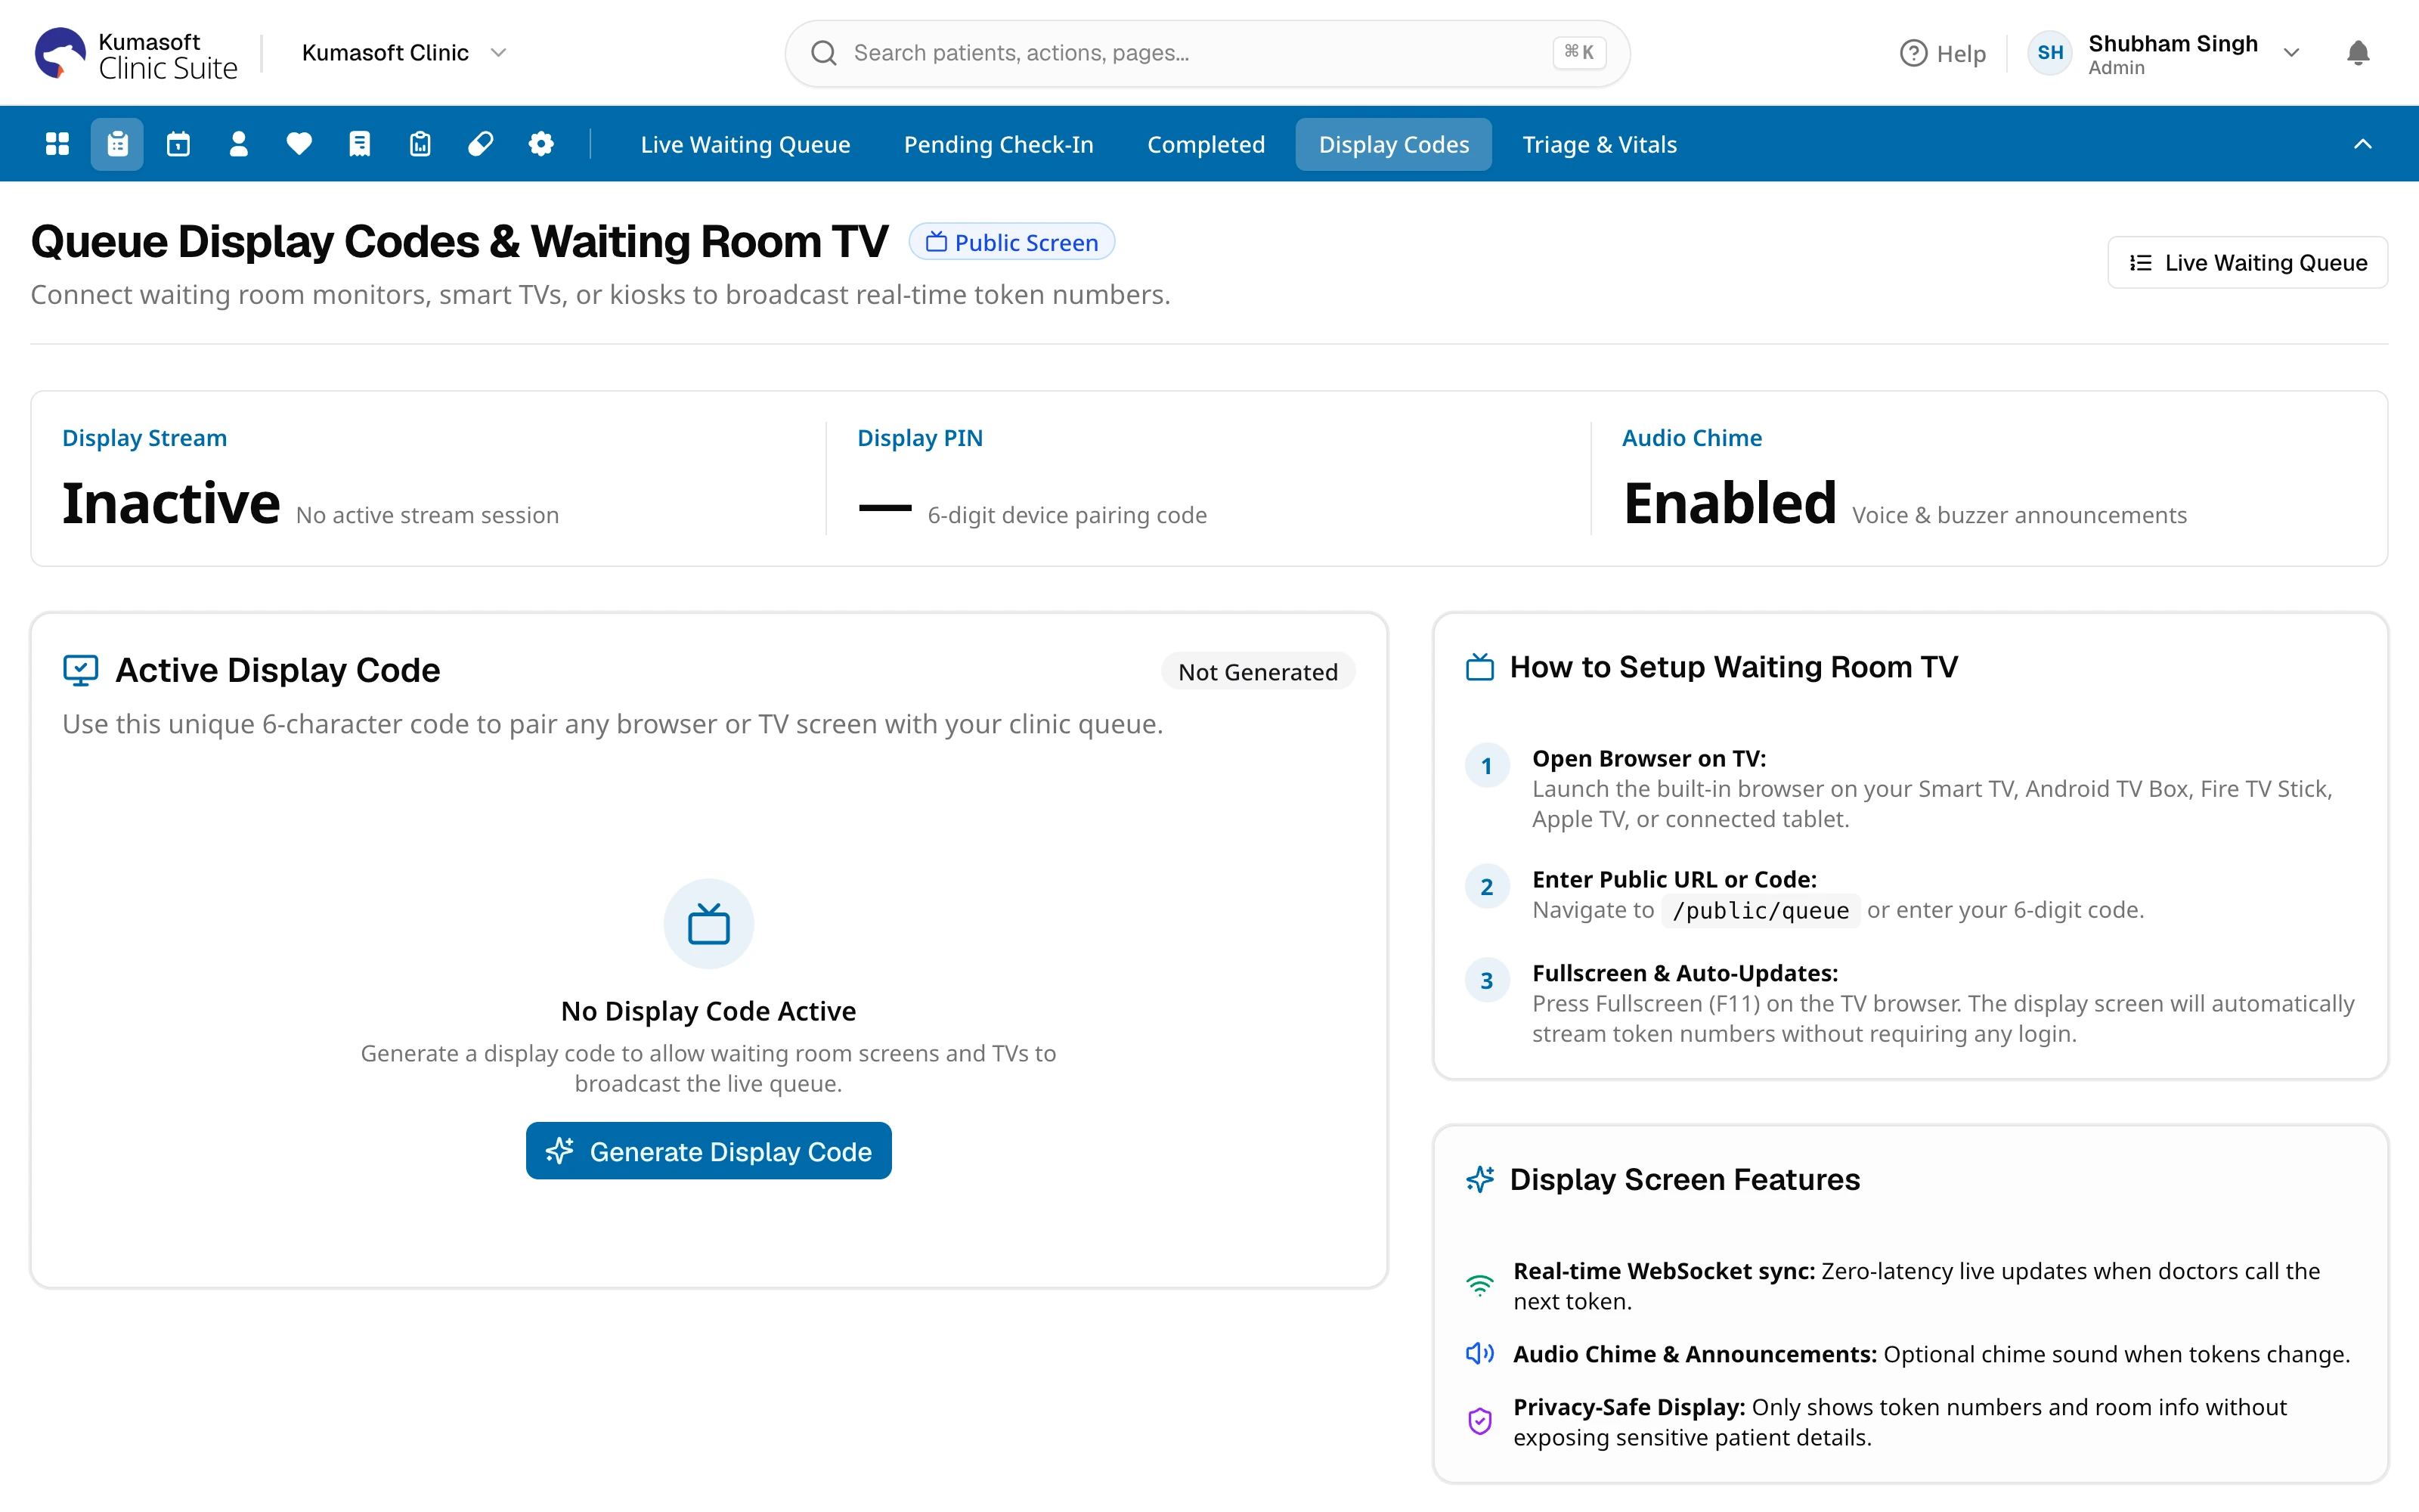Click the /public/queue code snippet

pyautogui.click(x=1761, y=910)
